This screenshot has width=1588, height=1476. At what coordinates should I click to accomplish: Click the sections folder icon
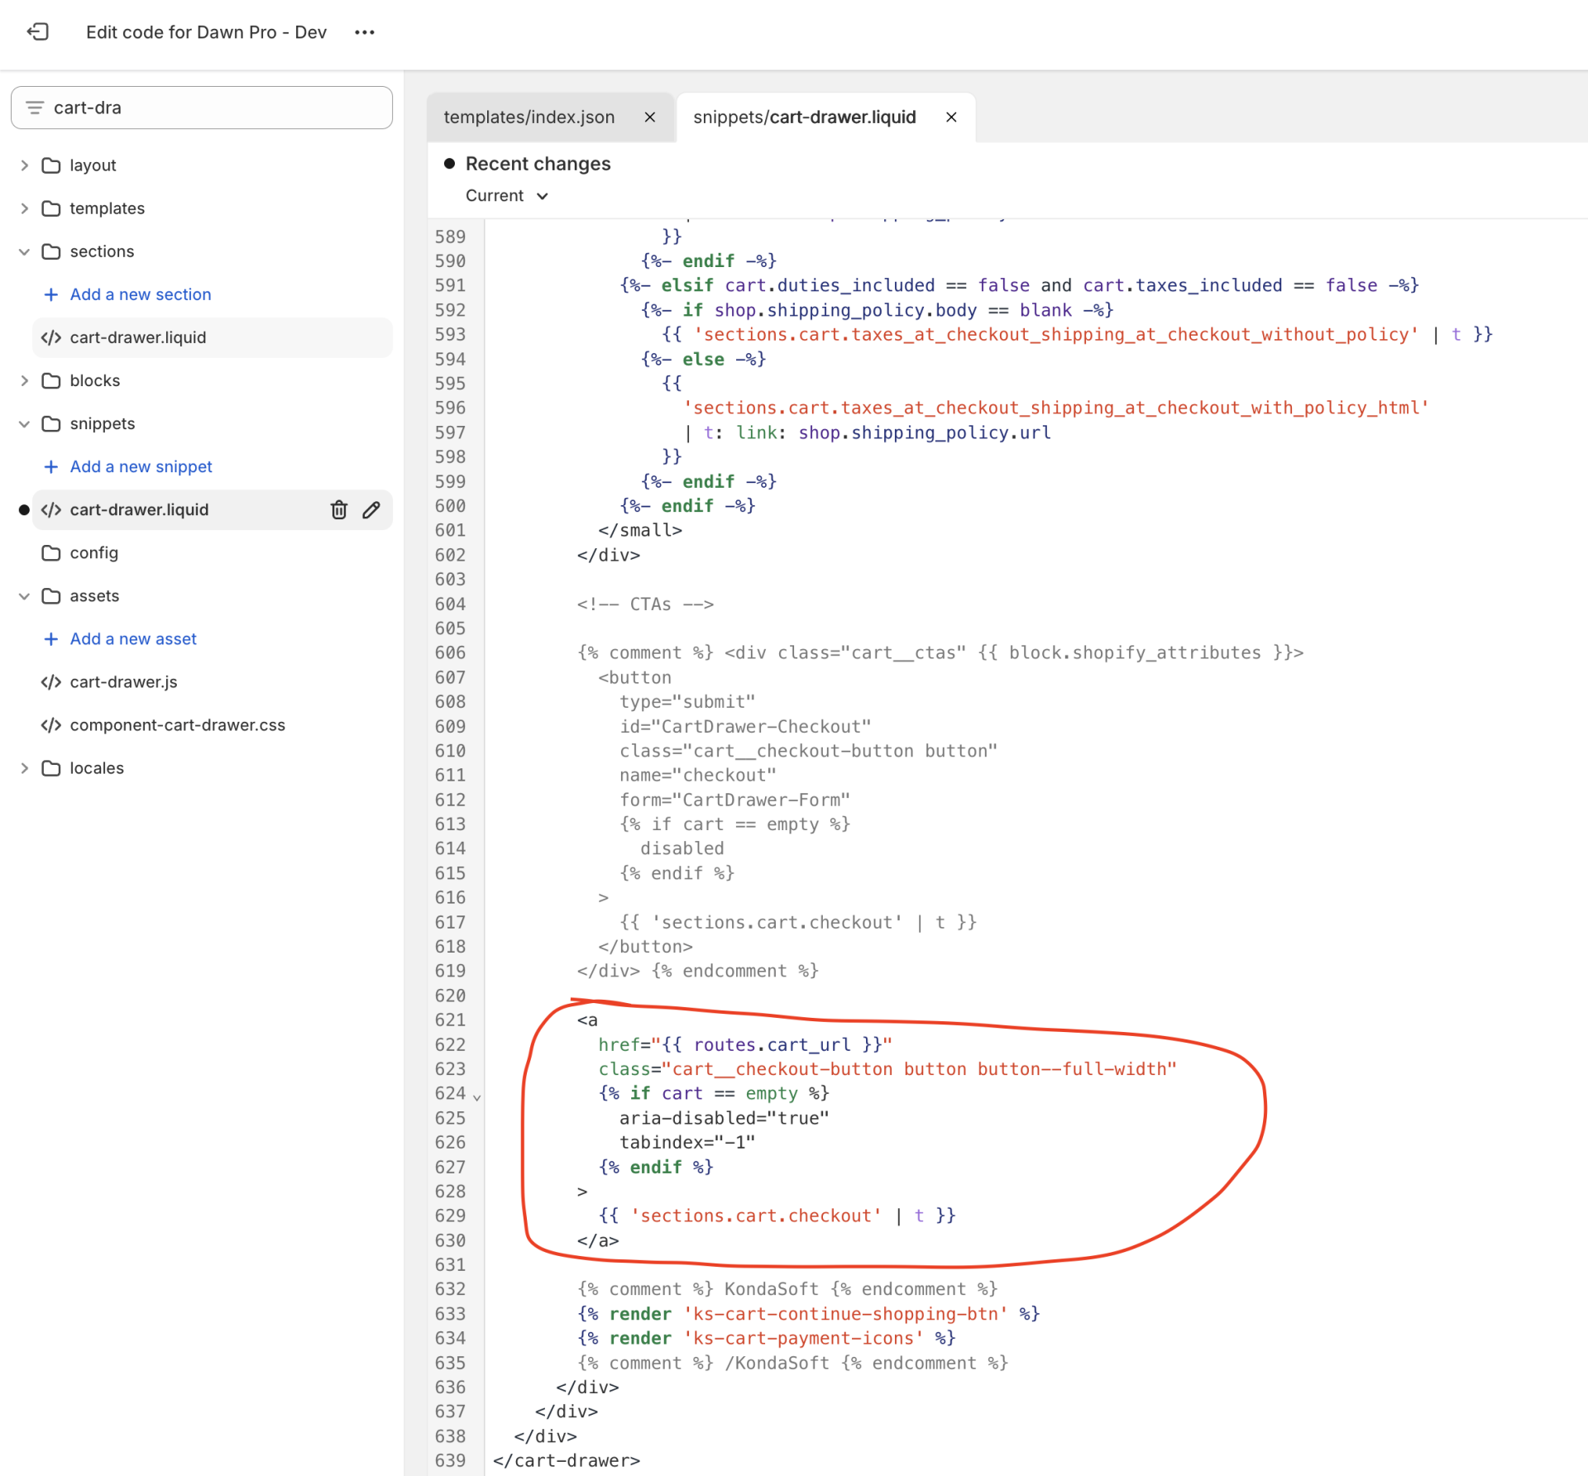(x=51, y=251)
